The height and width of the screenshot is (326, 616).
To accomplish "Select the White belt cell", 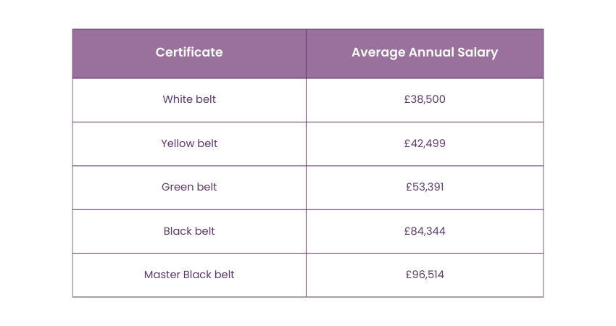I will click(x=189, y=99).
